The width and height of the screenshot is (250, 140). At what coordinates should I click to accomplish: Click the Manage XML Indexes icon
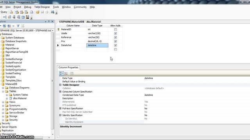(19, 17)
